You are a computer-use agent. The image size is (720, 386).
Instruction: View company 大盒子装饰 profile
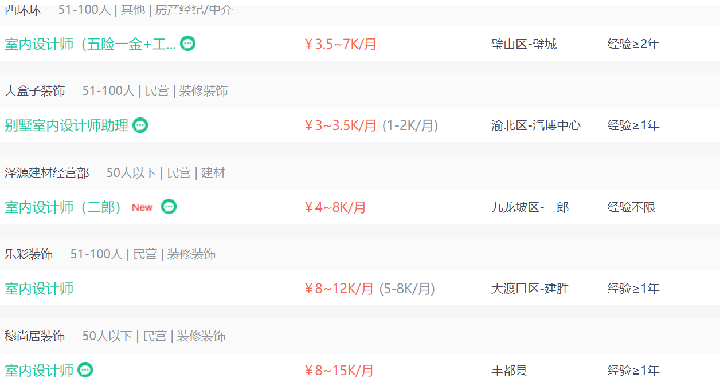coord(35,91)
